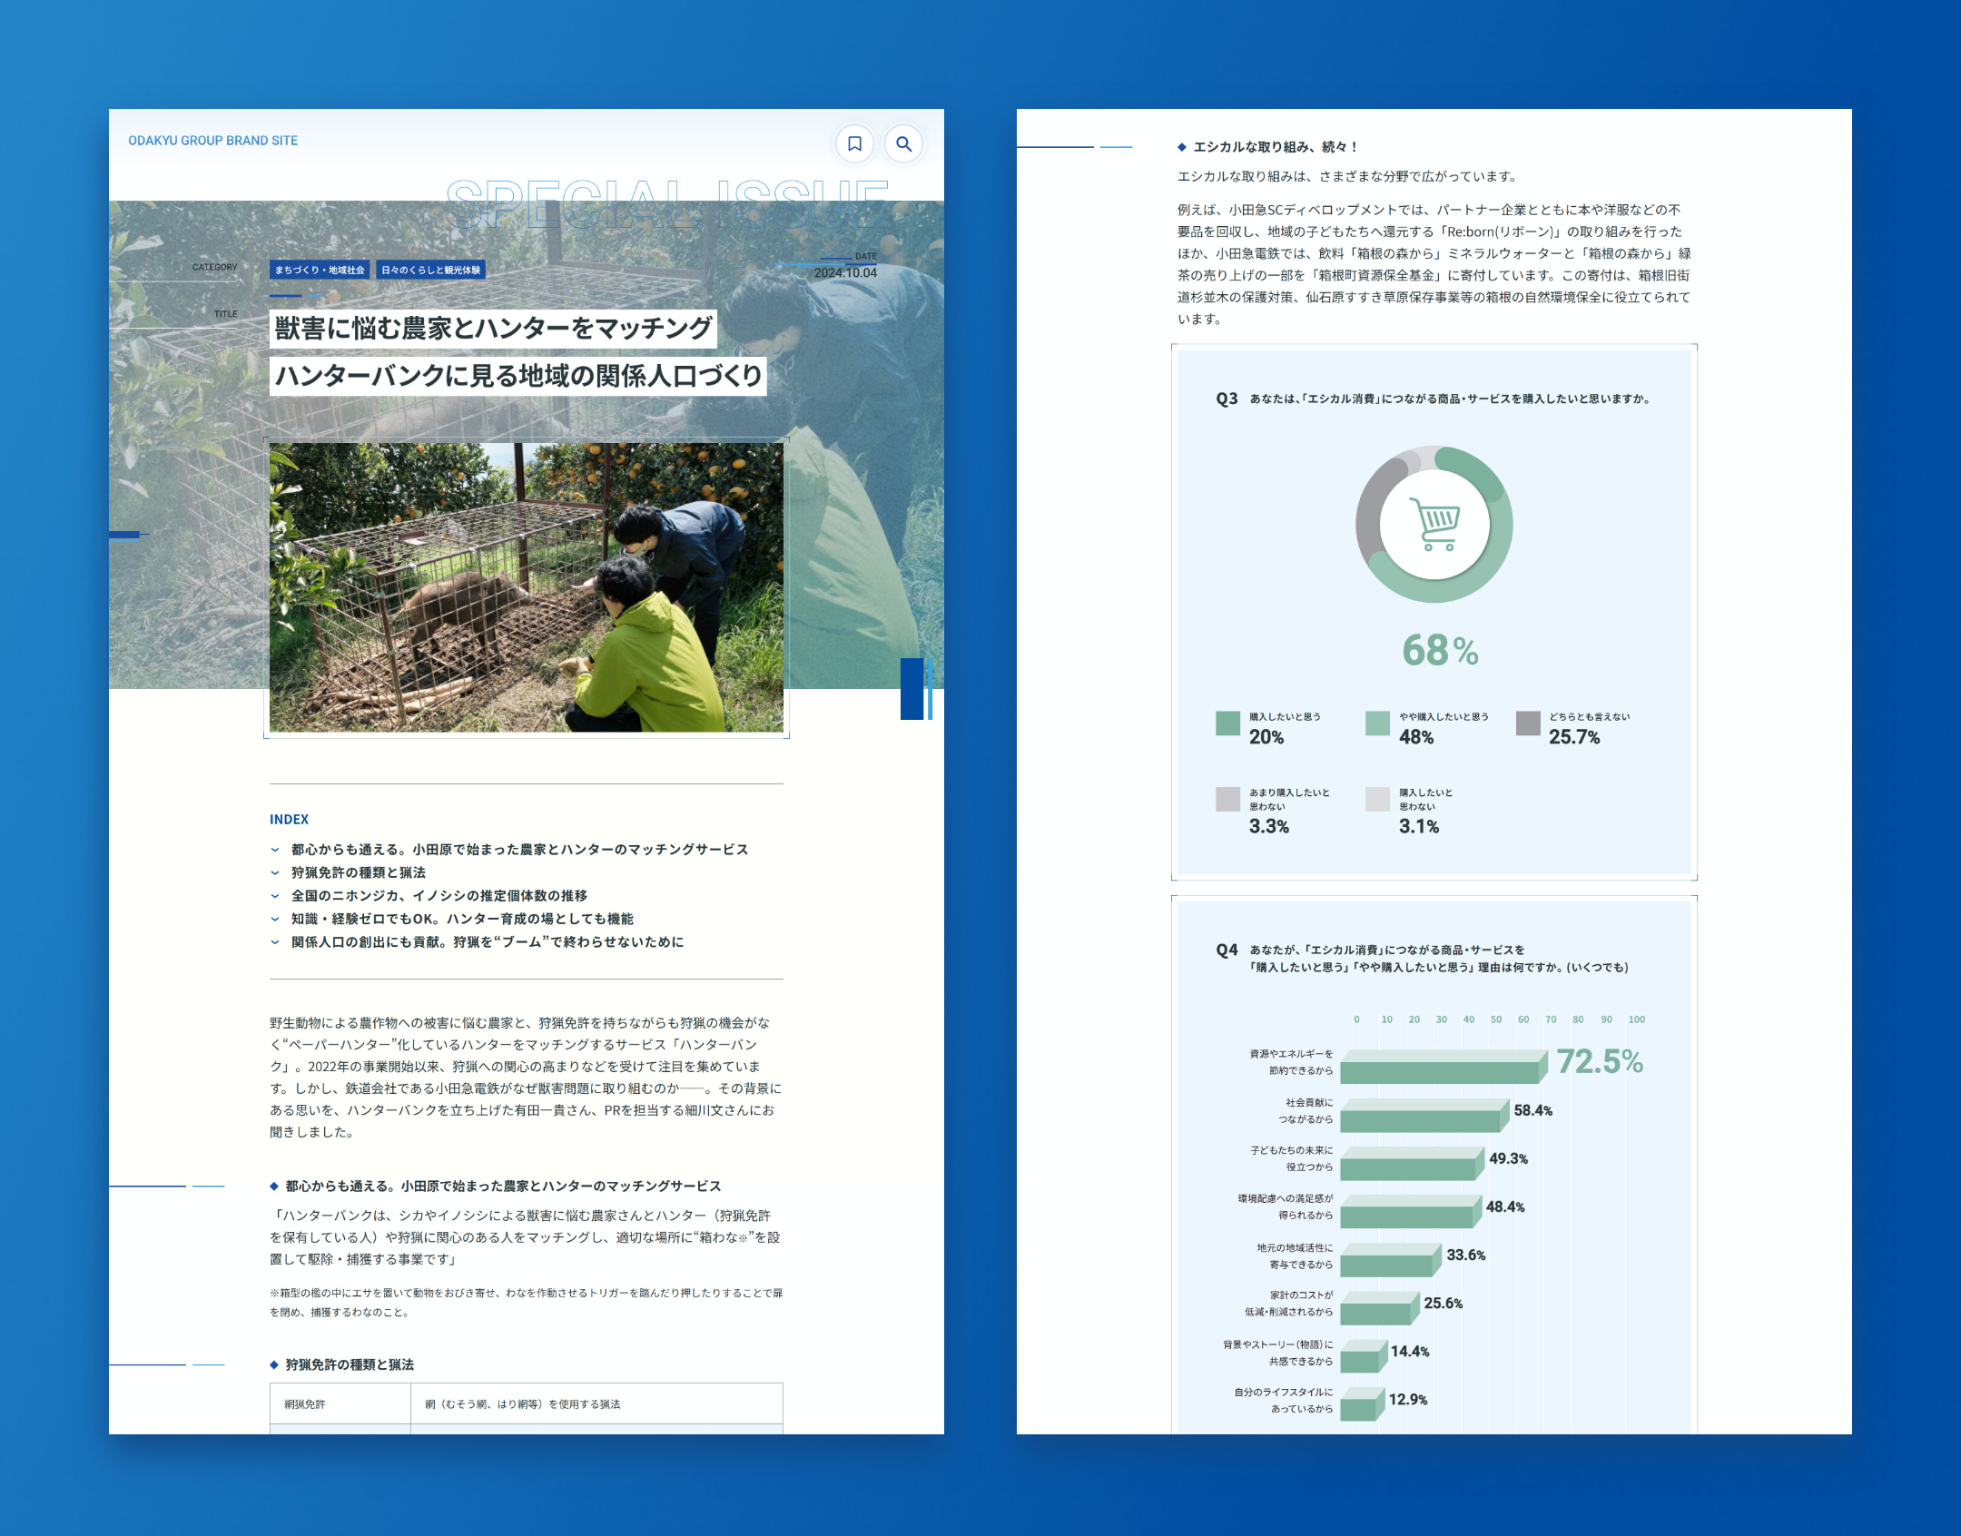Open search with magnifier icon
Screen dimensions: 1961x1536
(903, 143)
